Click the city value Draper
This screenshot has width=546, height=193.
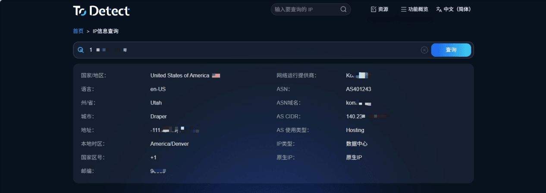coord(159,116)
